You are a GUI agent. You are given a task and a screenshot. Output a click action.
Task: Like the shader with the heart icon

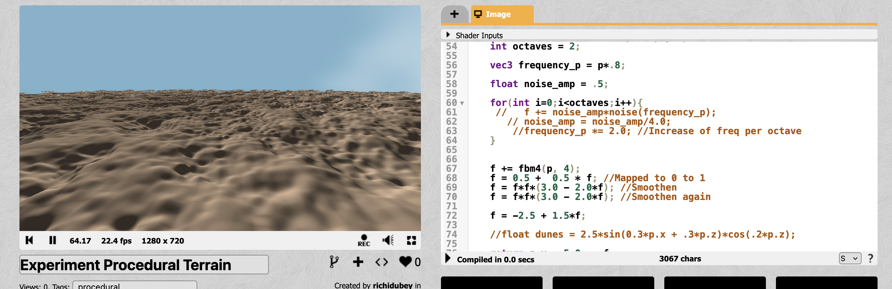405,262
